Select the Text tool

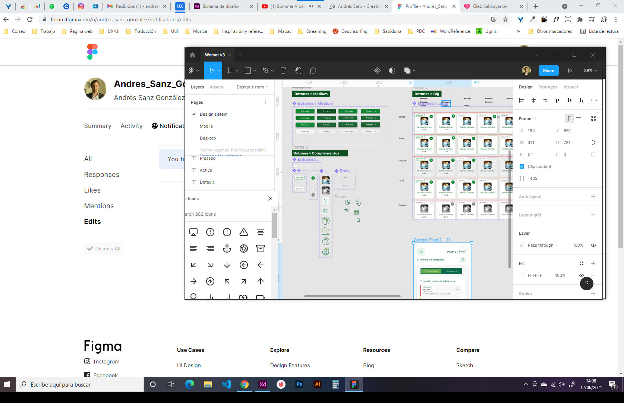click(x=283, y=71)
